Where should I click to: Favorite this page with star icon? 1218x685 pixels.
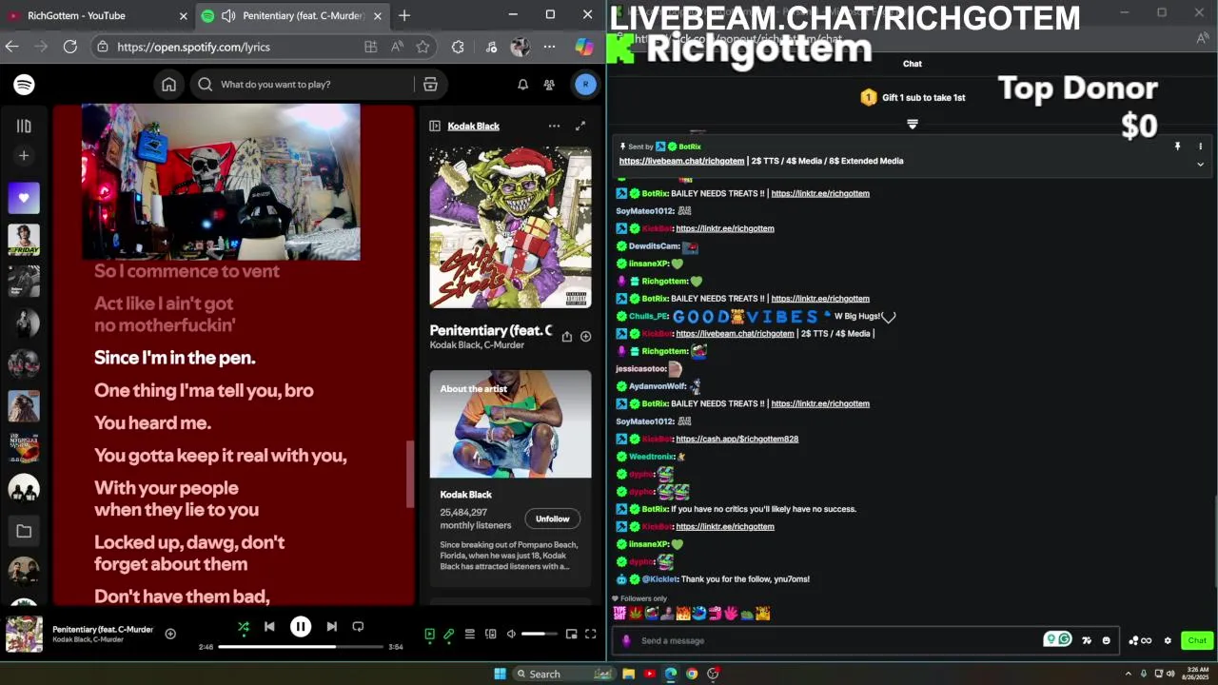point(422,47)
